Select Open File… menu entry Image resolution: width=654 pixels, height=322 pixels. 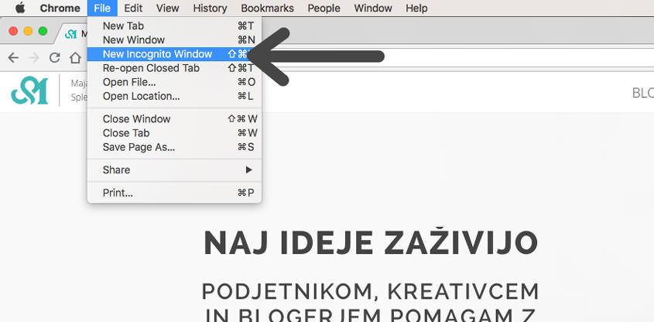point(174,82)
